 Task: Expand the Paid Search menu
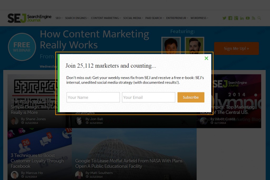(155, 18)
